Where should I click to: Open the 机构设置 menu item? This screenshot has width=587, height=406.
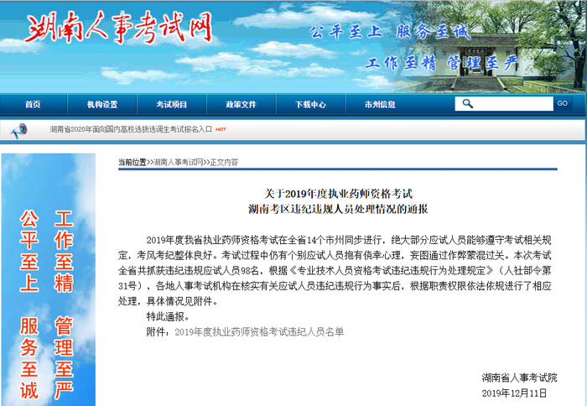coord(102,105)
